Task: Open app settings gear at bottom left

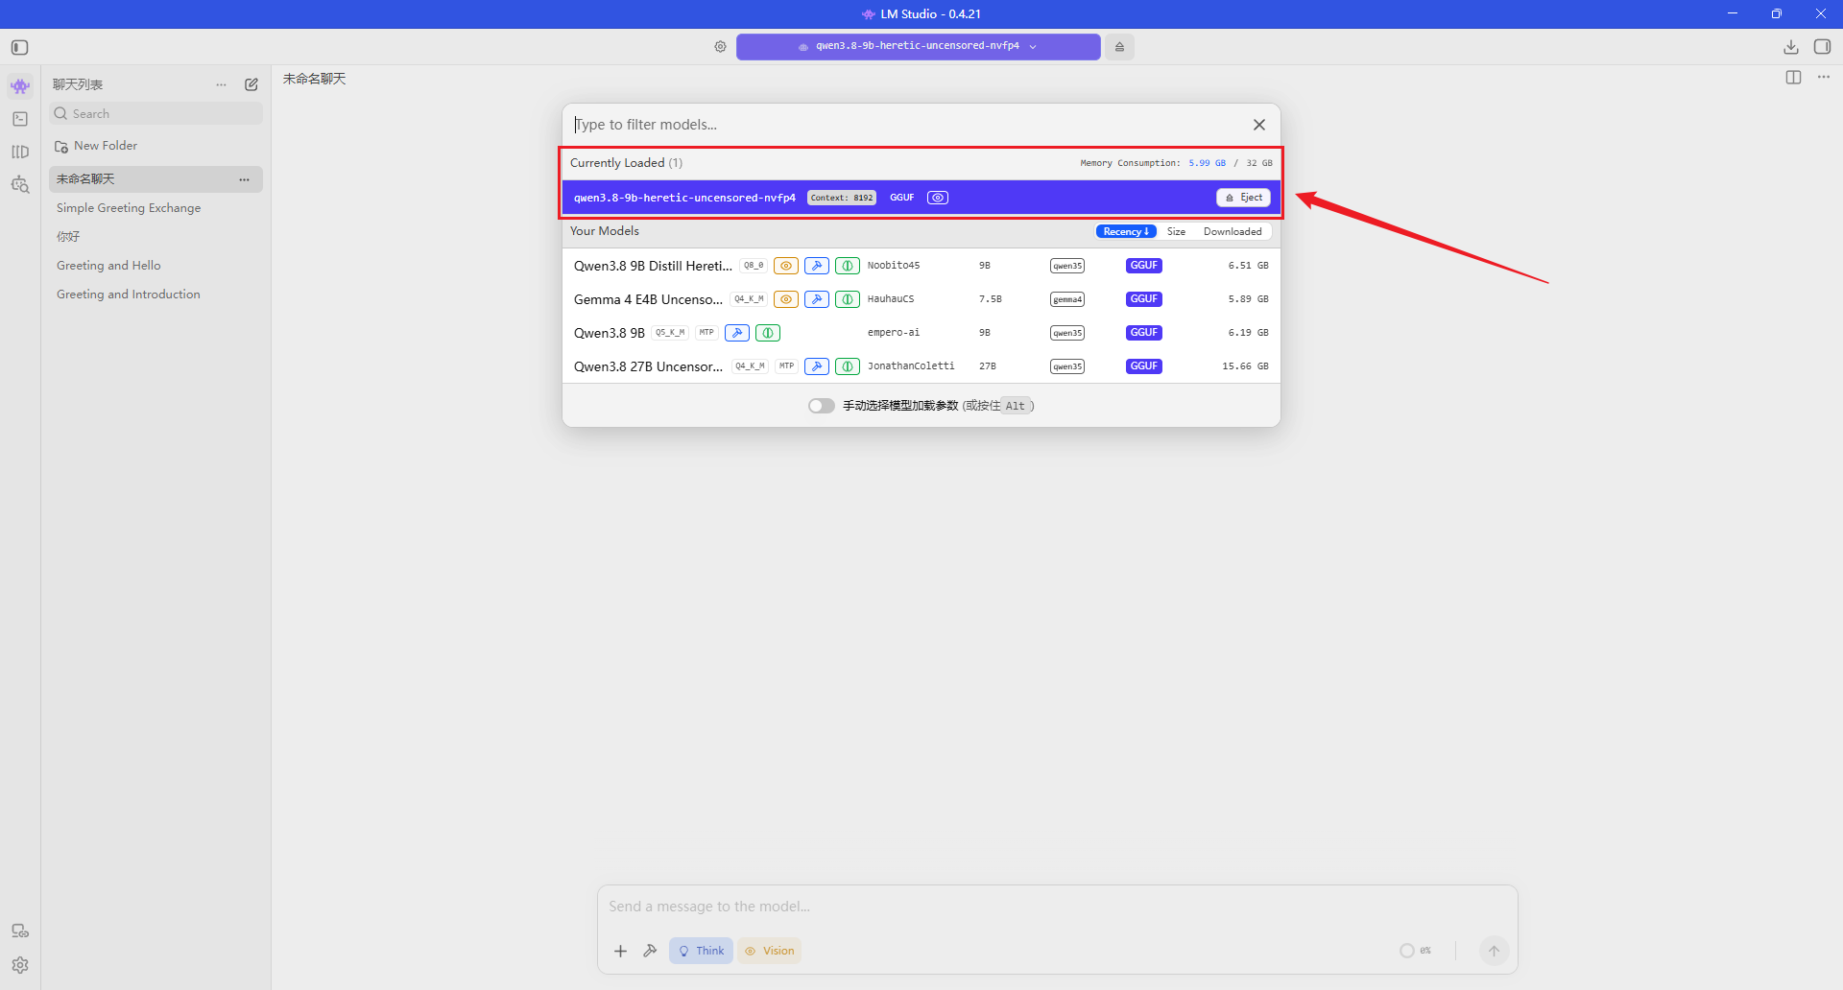Action: click(20, 965)
